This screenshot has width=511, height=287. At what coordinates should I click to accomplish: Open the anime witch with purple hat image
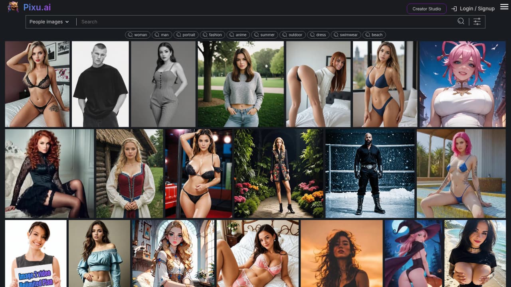(x=414, y=254)
